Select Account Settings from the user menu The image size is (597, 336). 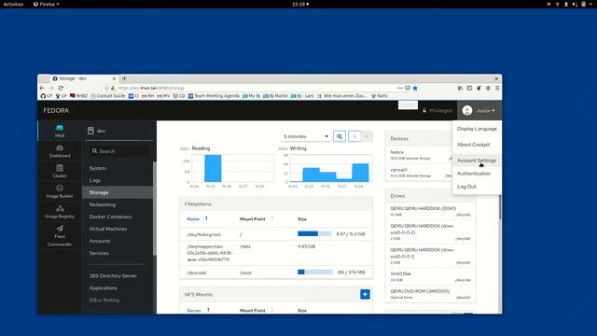pyautogui.click(x=477, y=161)
